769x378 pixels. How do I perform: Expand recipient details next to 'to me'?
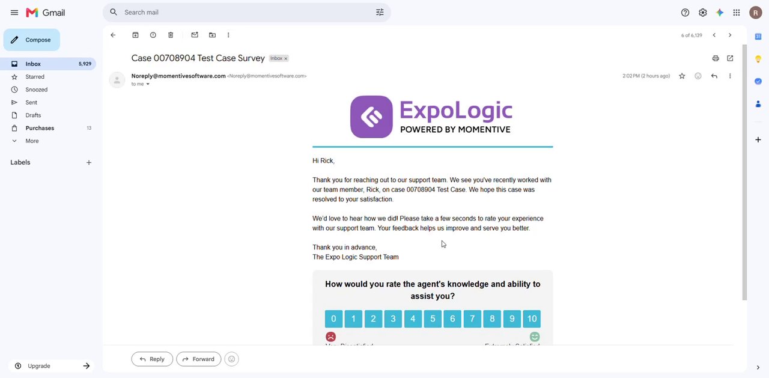[x=148, y=84]
